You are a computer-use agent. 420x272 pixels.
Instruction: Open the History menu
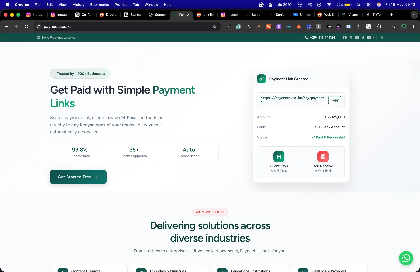pos(78,5)
